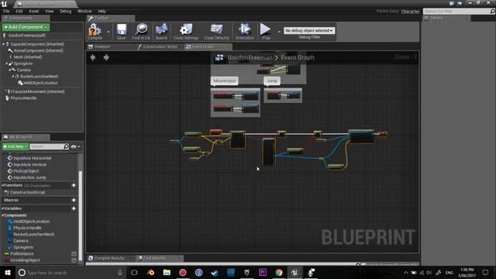
Task: Start Simulation from the toolbar
Action: (x=245, y=31)
